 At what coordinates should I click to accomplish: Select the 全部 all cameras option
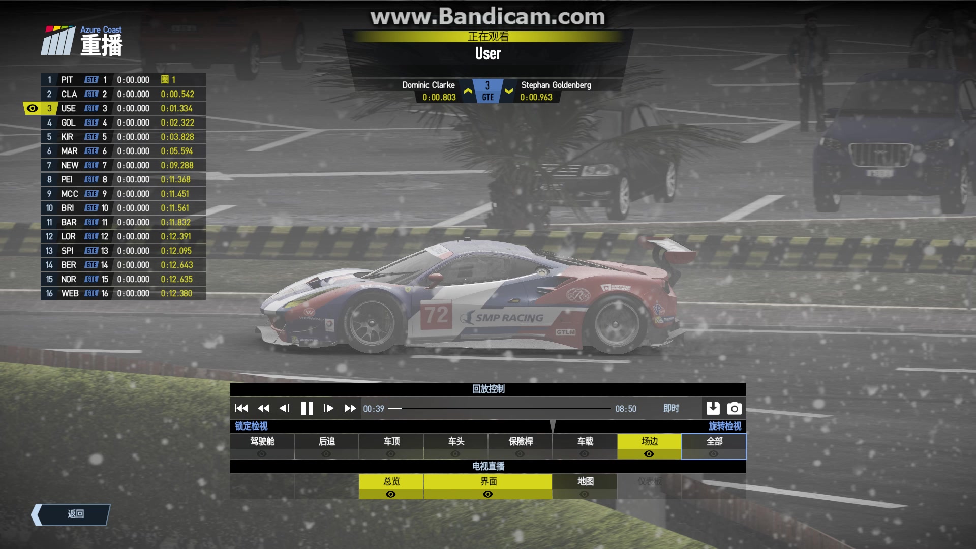tap(714, 446)
